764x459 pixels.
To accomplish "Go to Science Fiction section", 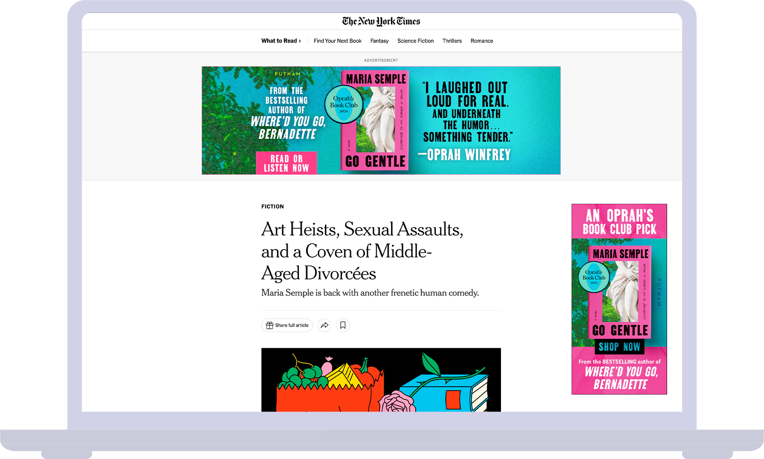I will coord(415,41).
